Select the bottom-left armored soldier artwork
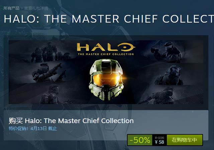 [51, 94]
